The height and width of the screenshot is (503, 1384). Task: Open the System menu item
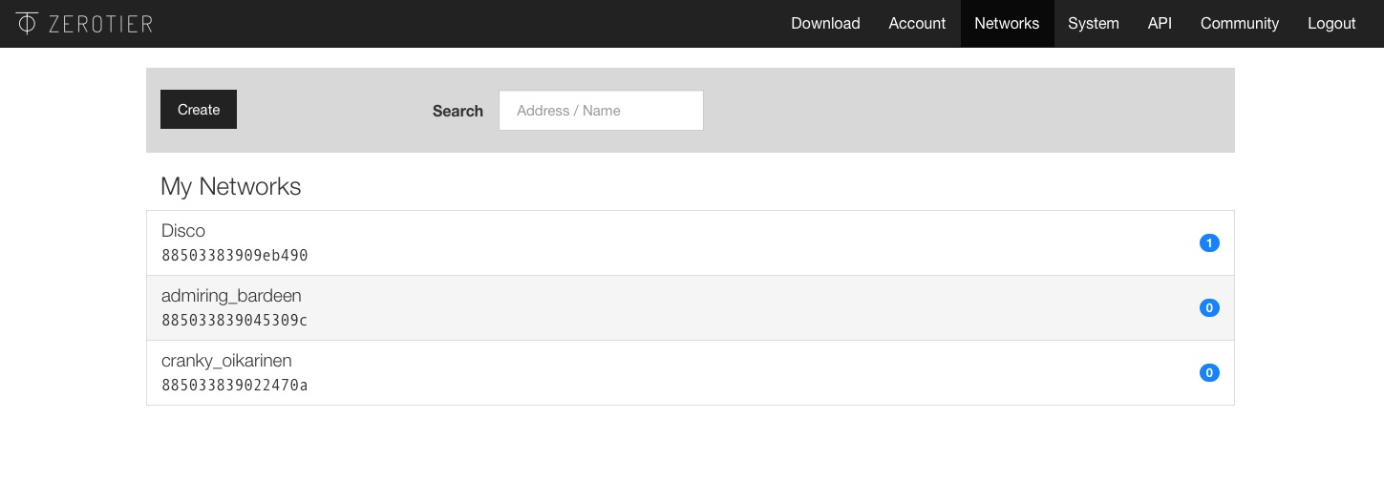tap(1094, 24)
